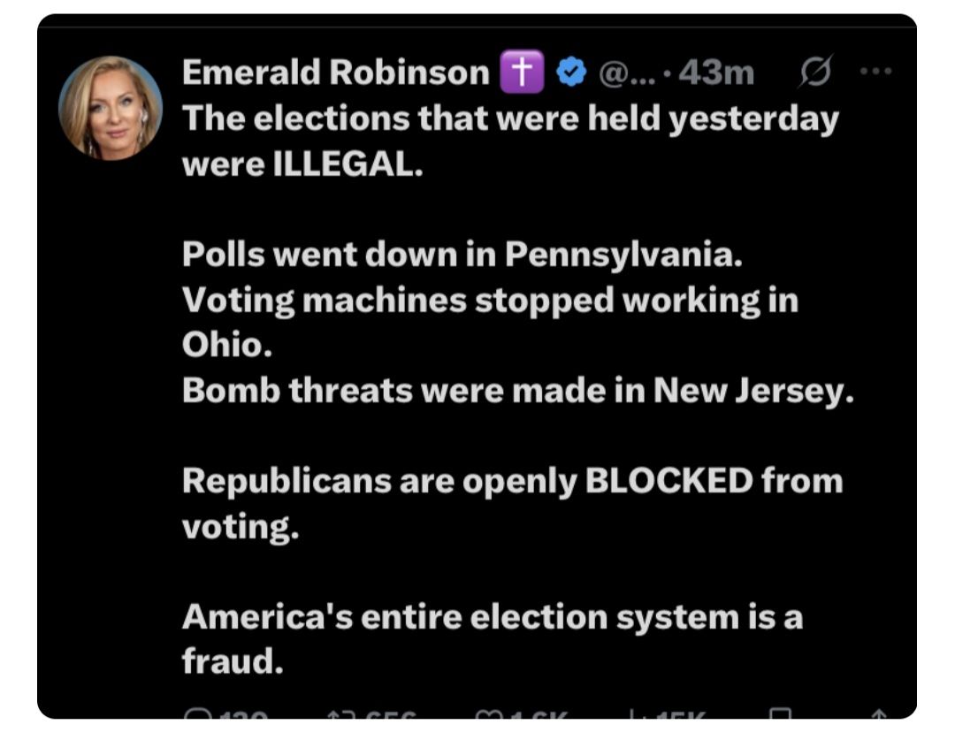Open the 43m timestamp link
Screen dimensions: 955x740
tap(716, 73)
